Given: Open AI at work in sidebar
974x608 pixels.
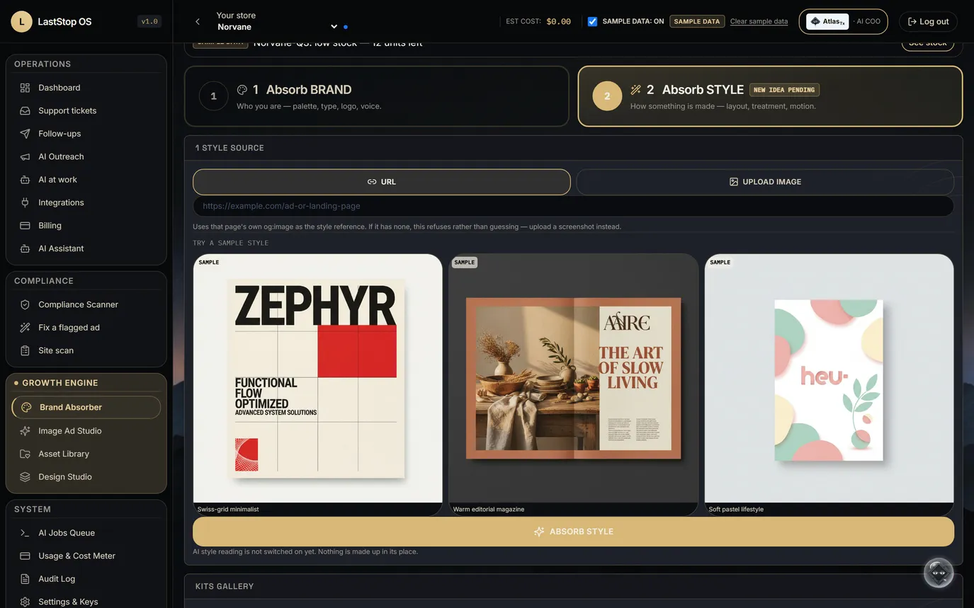Looking at the screenshot, I should pyautogui.click(x=86, y=180).
